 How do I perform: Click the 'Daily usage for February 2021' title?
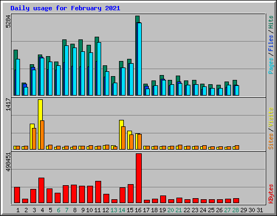[65, 8]
